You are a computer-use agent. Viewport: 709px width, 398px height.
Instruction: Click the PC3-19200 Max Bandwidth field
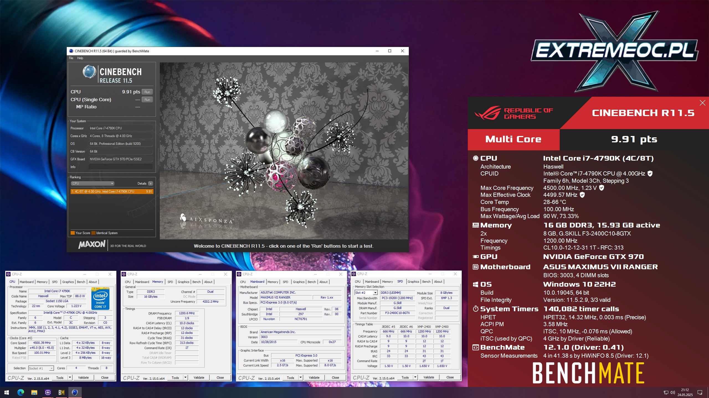397,298
